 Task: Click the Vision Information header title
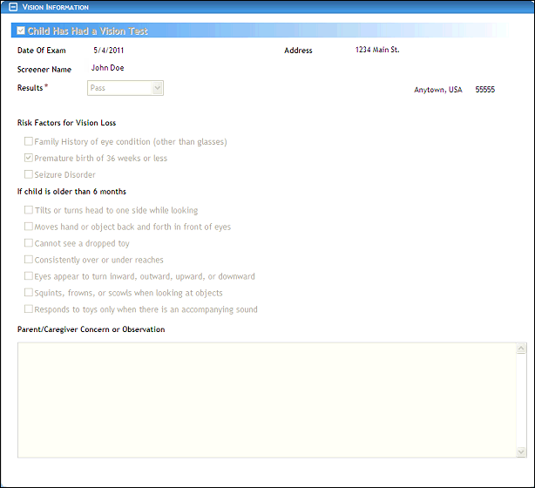coord(55,7)
